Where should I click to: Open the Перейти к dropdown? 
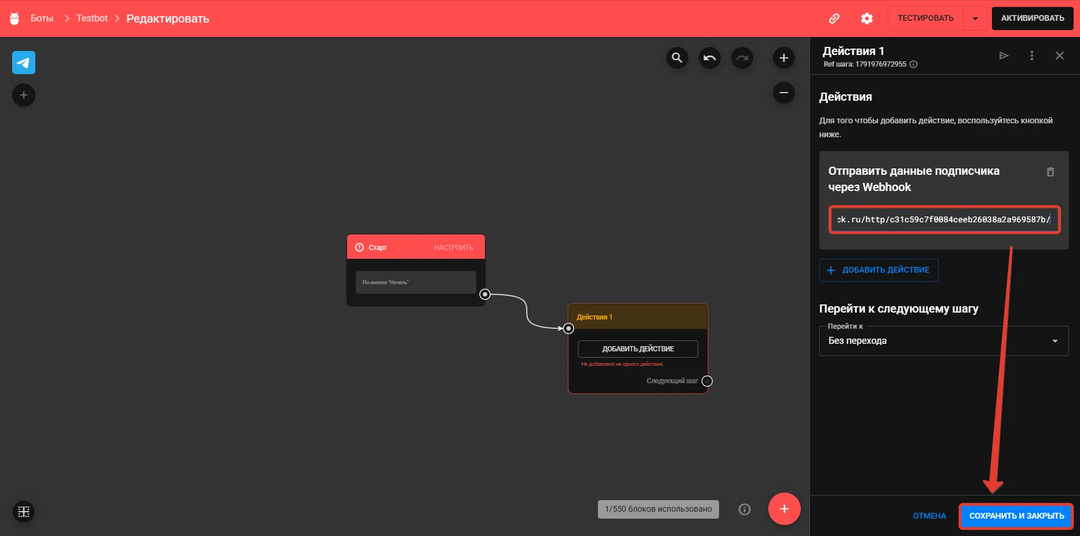(x=944, y=341)
